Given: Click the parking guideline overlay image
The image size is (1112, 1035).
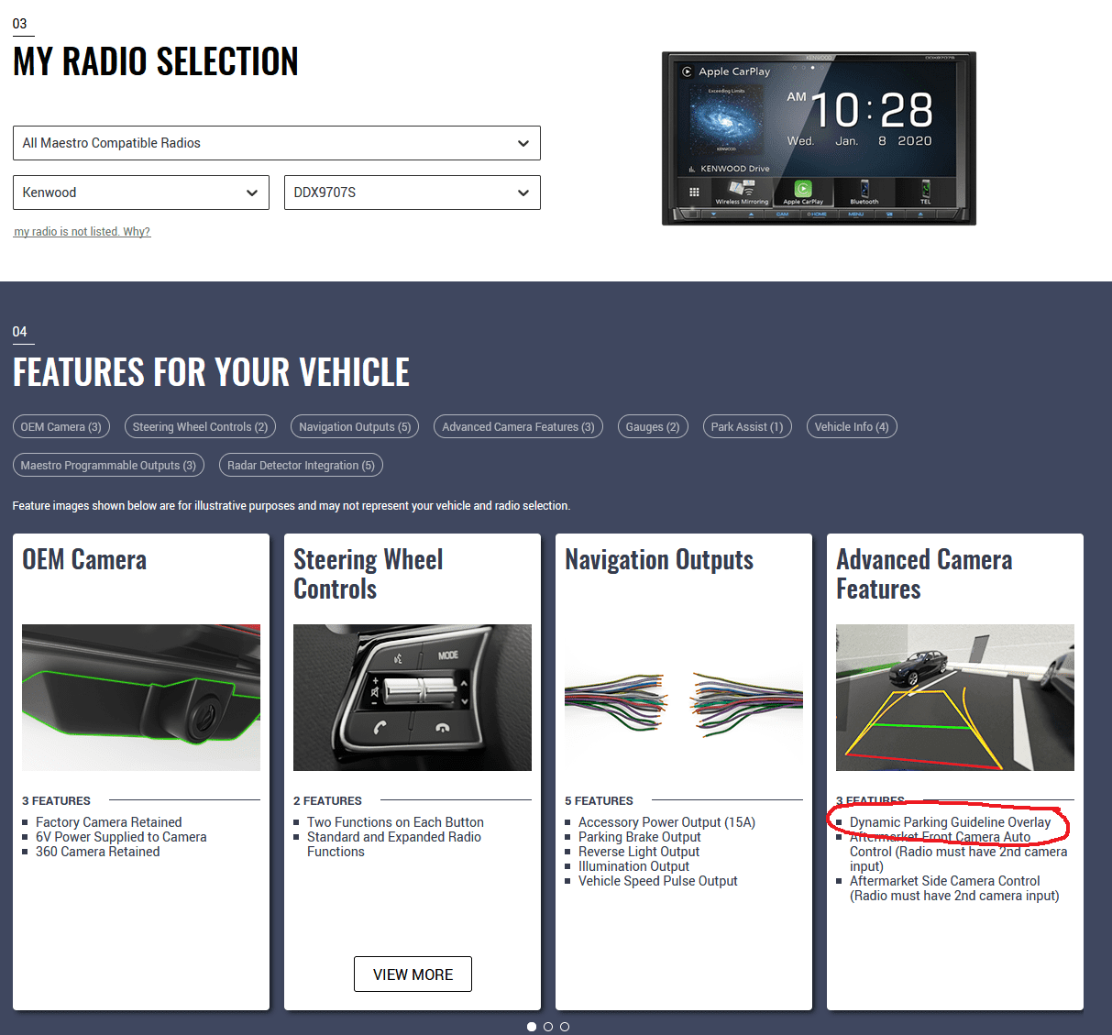Looking at the screenshot, I should coord(955,698).
